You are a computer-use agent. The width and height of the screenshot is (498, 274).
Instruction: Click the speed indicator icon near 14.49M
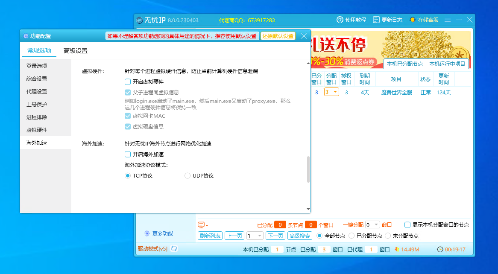pyautogui.click(x=397, y=250)
